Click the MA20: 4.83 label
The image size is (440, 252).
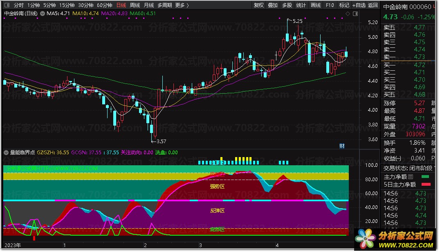pos(114,13)
